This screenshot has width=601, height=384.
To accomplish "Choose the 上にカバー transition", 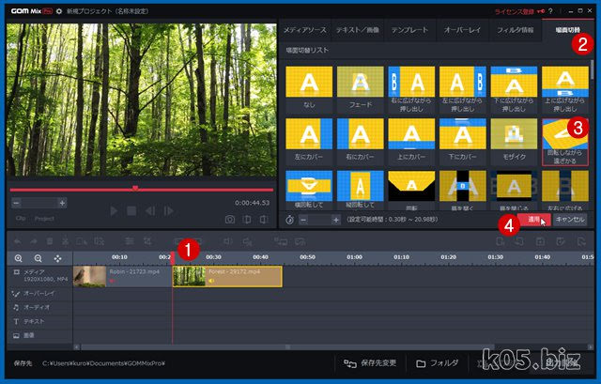I will pos(411,133).
